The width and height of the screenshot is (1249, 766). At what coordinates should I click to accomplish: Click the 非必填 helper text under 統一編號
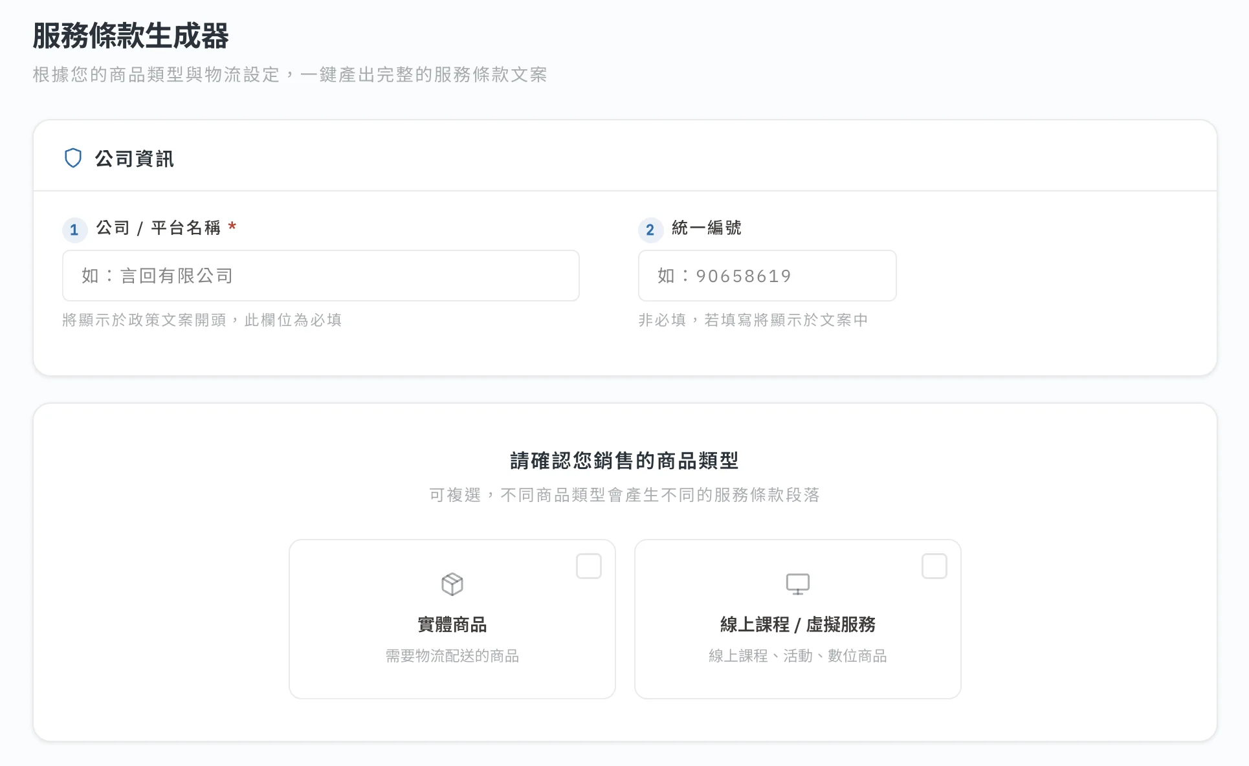pyautogui.click(x=753, y=320)
